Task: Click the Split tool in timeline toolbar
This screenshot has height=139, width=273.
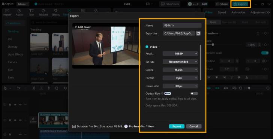Action: tap(34, 88)
